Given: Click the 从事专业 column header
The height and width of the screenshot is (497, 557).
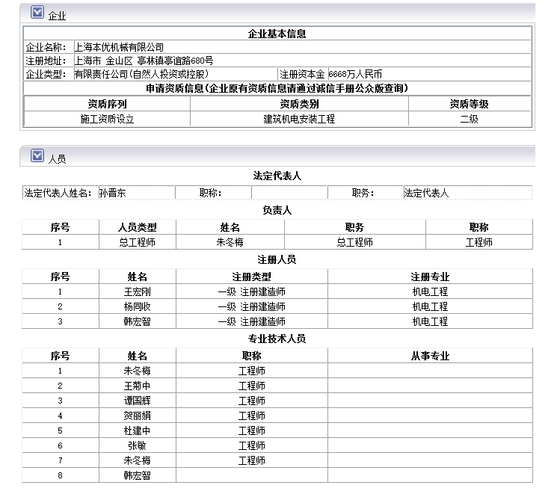Looking at the screenshot, I should coord(430,356).
